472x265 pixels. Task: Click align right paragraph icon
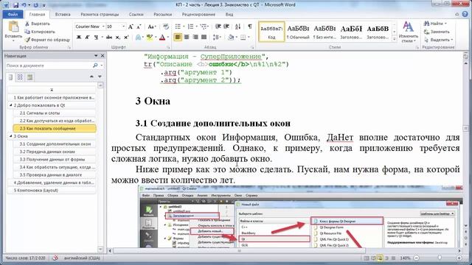pyautogui.click(x=195, y=37)
